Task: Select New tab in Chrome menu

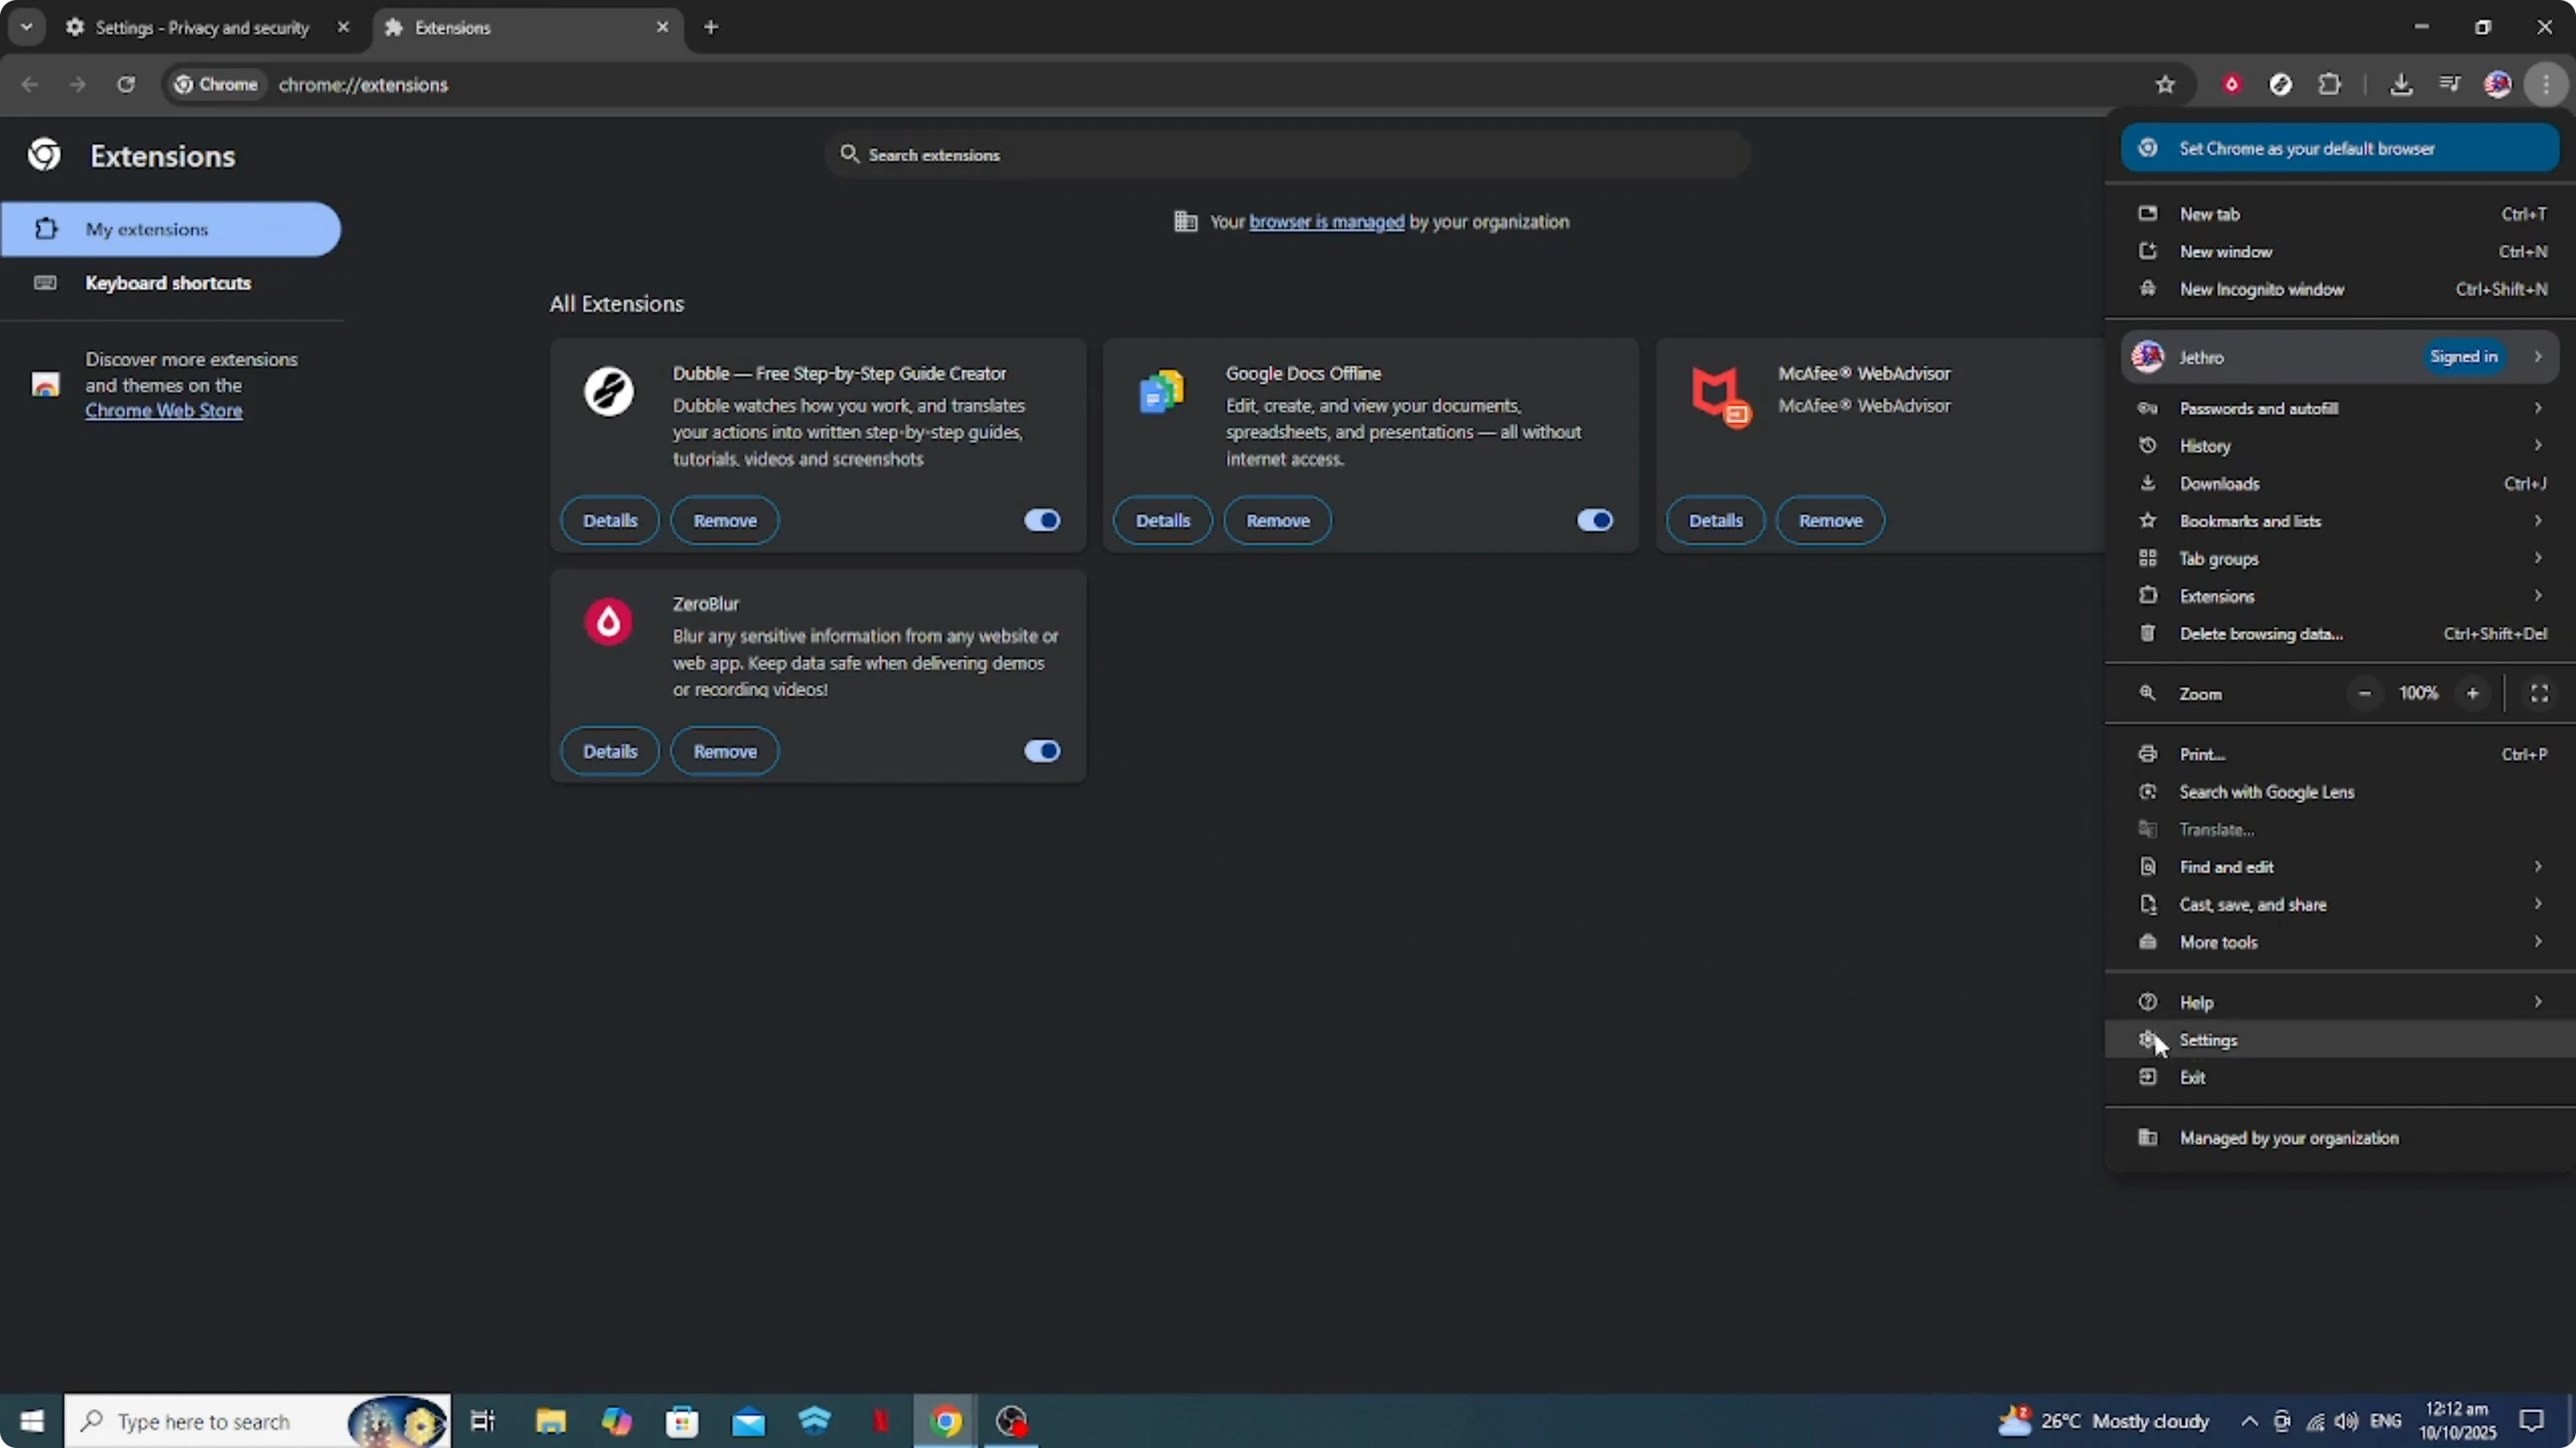Action: (2340, 214)
